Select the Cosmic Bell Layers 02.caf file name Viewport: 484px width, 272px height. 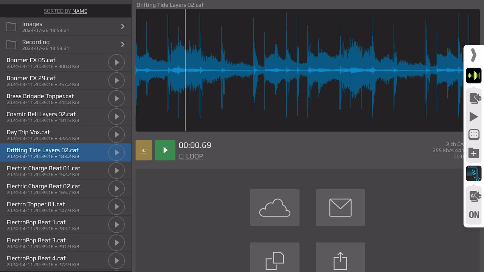pyautogui.click(x=41, y=114)
